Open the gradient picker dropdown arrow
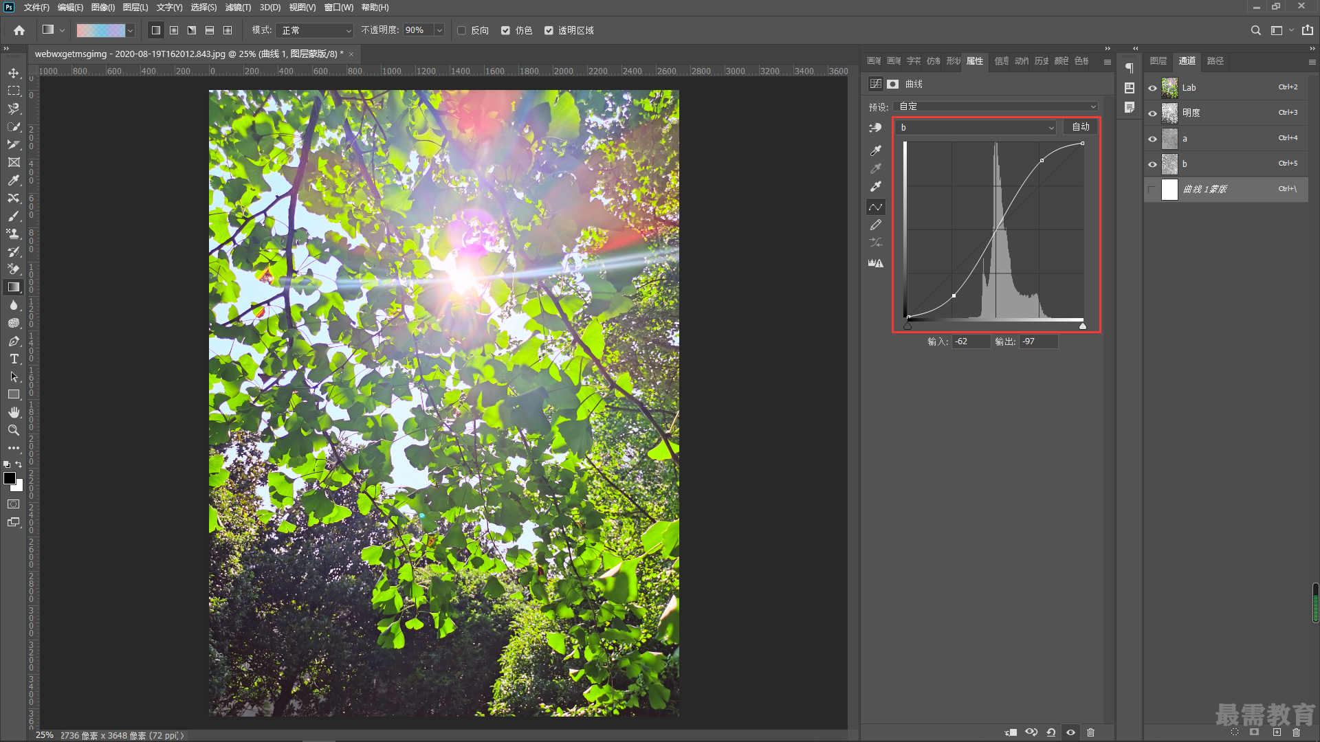Image resolution: width=1320 pixels, height=742 pixels. coord(130,30)
